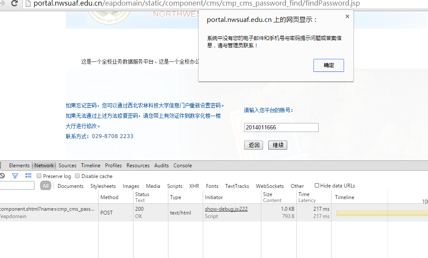Viewport: 428px width, 258px height.
Task: Click the 返回 button
Action: tap(254, 145)
